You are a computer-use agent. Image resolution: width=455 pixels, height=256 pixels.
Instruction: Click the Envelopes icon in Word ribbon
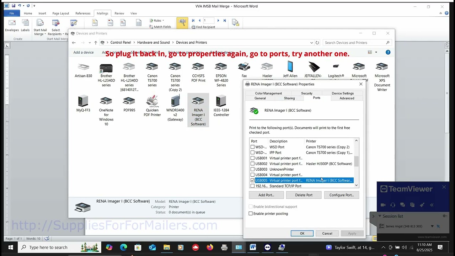point(12,23)
